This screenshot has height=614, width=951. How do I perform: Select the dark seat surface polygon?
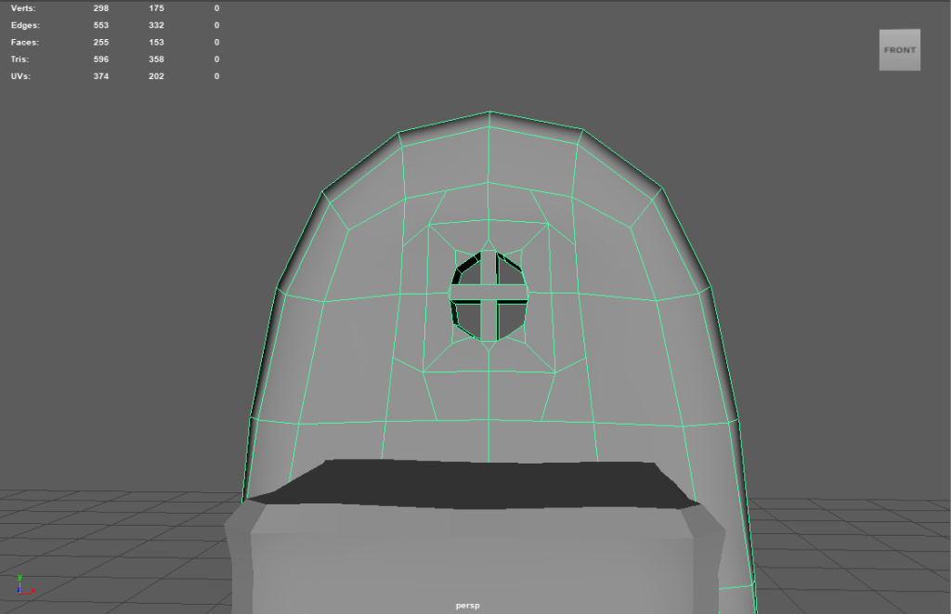pos(474,483)
